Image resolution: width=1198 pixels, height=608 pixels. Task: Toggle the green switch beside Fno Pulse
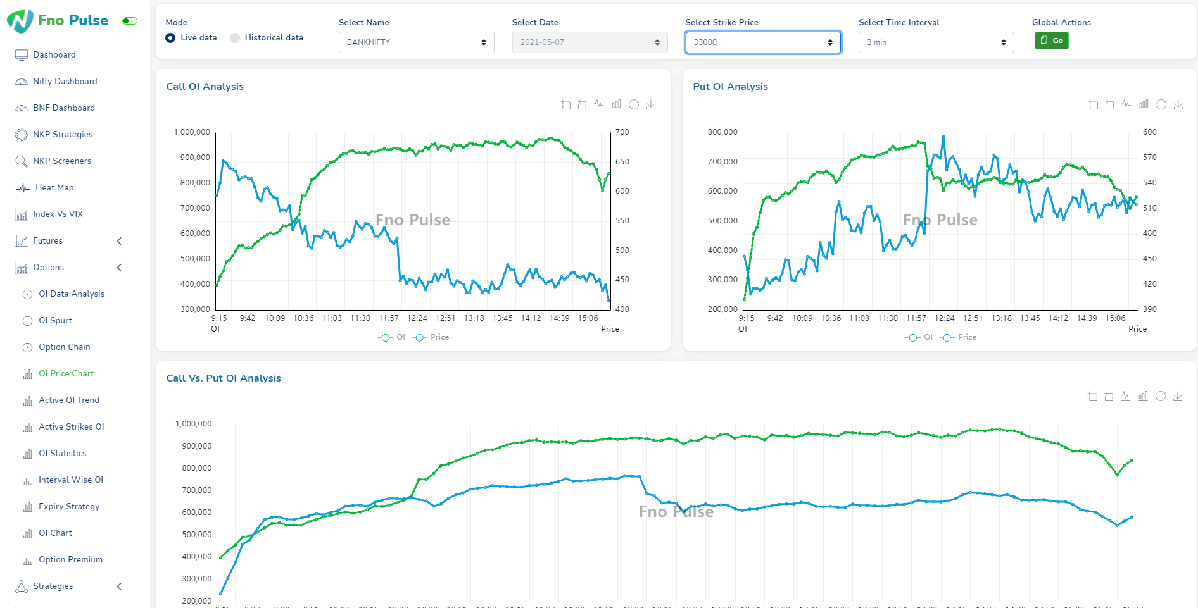130,21
